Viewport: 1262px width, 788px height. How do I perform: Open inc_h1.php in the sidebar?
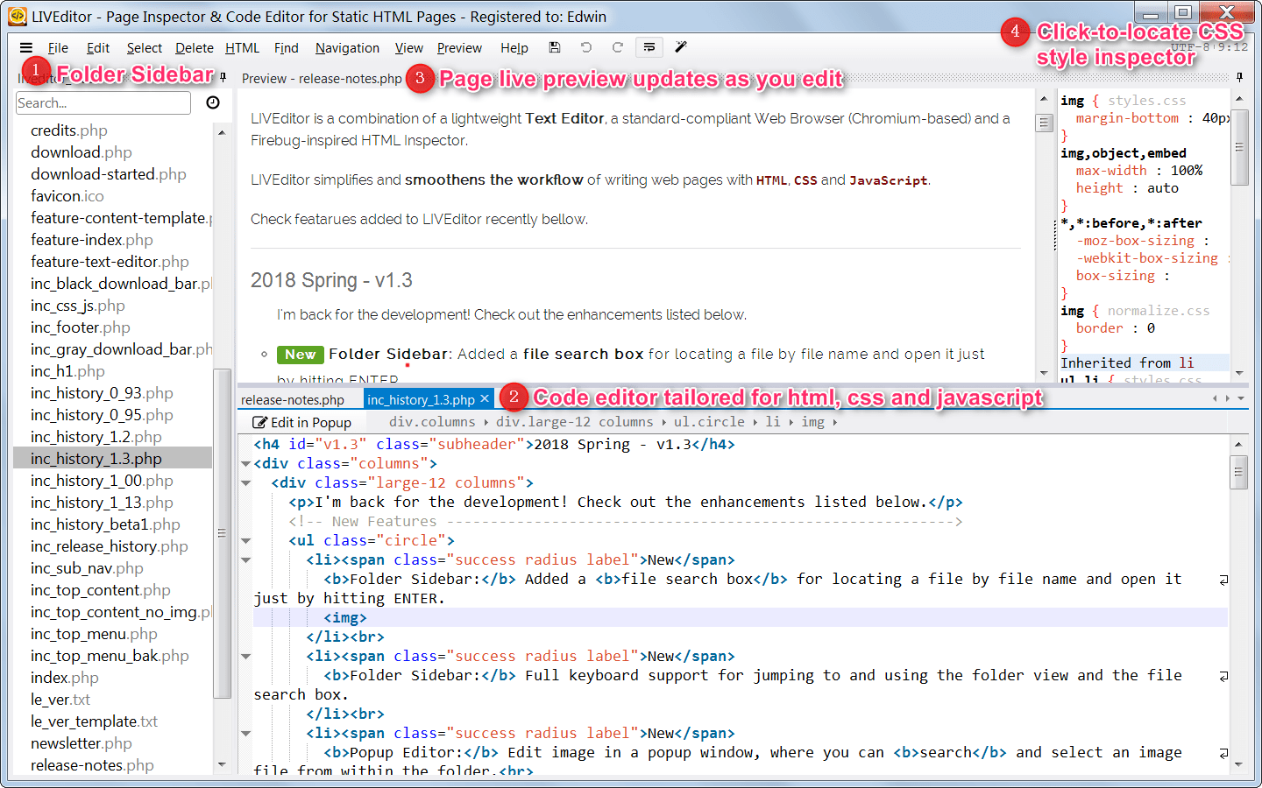[x=67, y=371]
